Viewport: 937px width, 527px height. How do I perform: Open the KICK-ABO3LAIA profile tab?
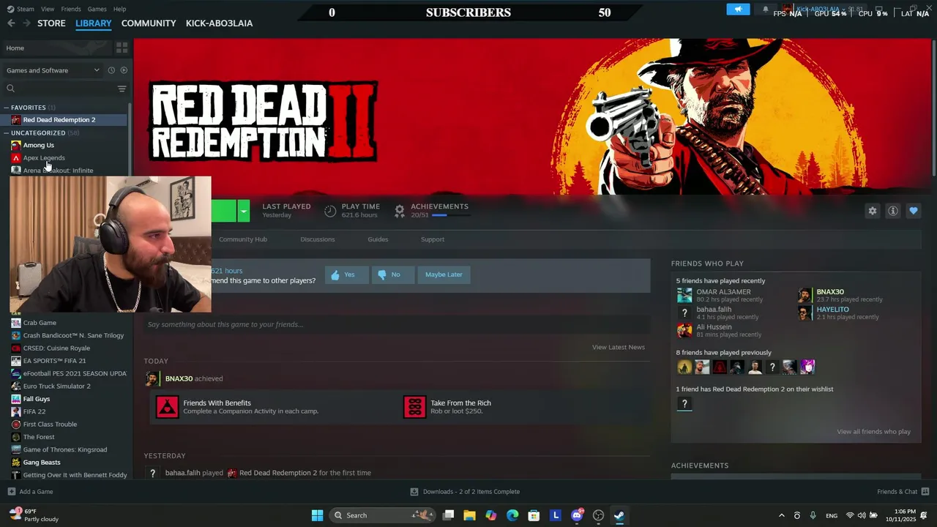(x=219, y=23)
